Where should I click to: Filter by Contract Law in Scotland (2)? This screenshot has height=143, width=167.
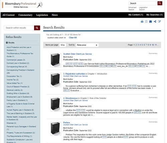18,63
